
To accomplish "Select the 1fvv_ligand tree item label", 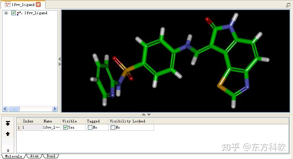I will pyautogui.click(x=36, y=13).
